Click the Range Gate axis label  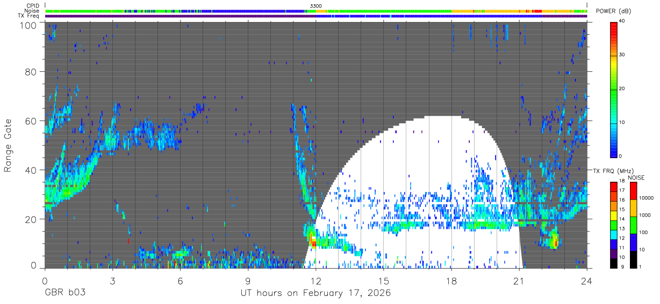point(8,146)
